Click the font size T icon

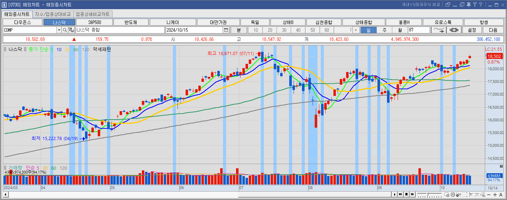point(475,5)
